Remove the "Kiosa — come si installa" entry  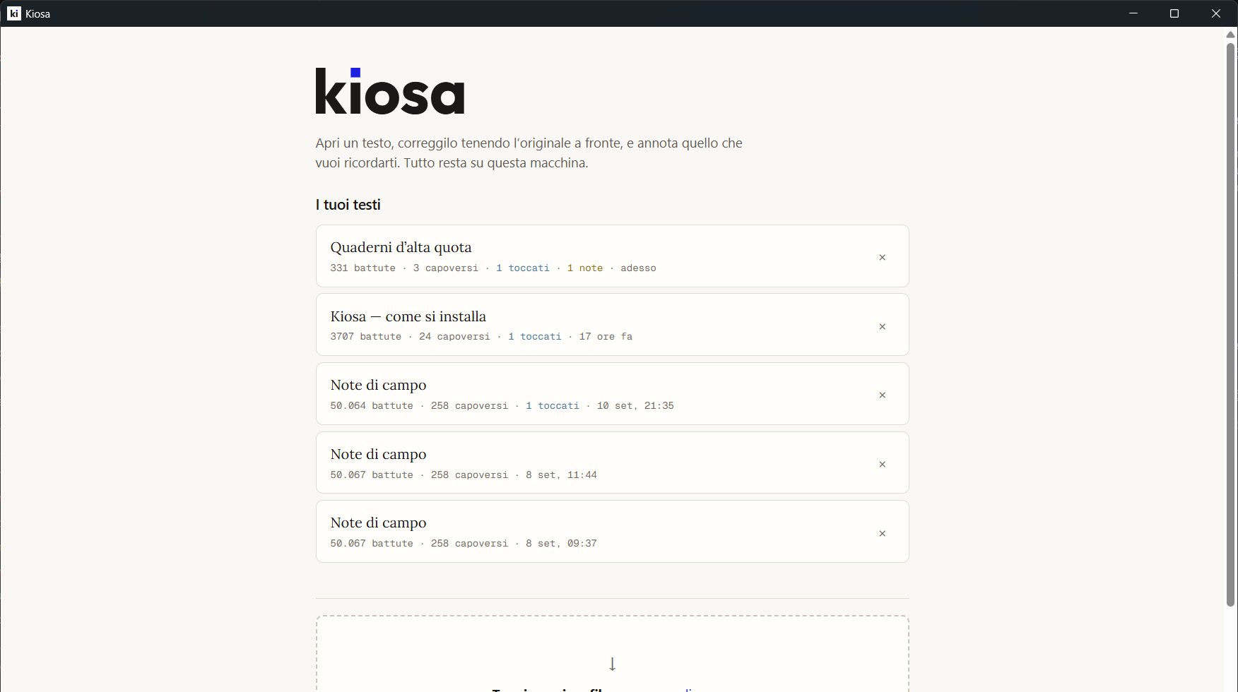coord(882,327)
